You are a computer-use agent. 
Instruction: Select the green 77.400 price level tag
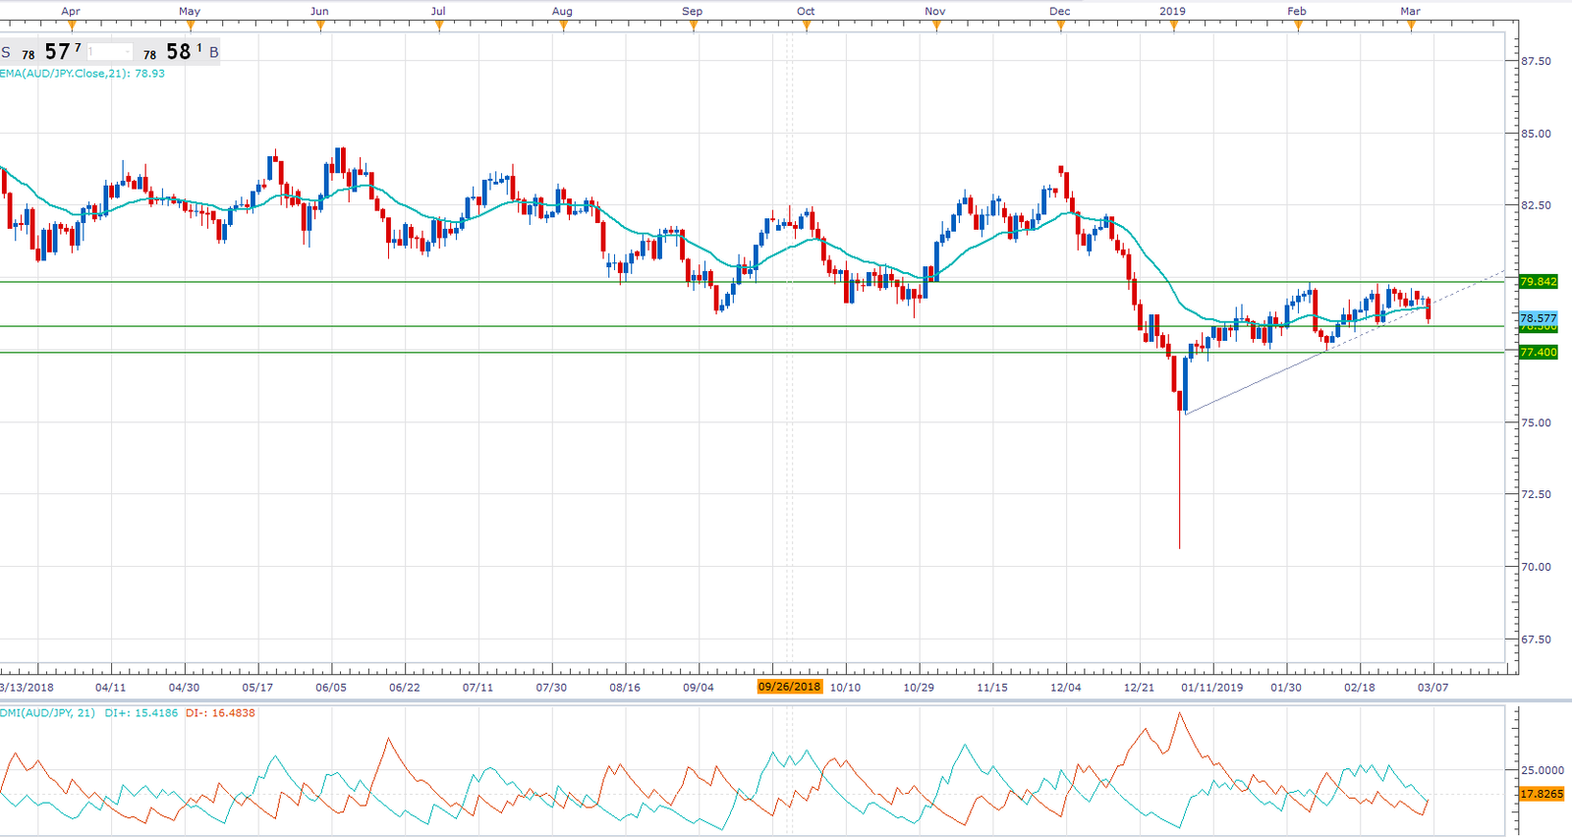click(x=1538, y=352)
